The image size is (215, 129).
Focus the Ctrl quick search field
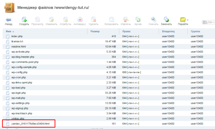pyautogui.click(x=208, y=22)
